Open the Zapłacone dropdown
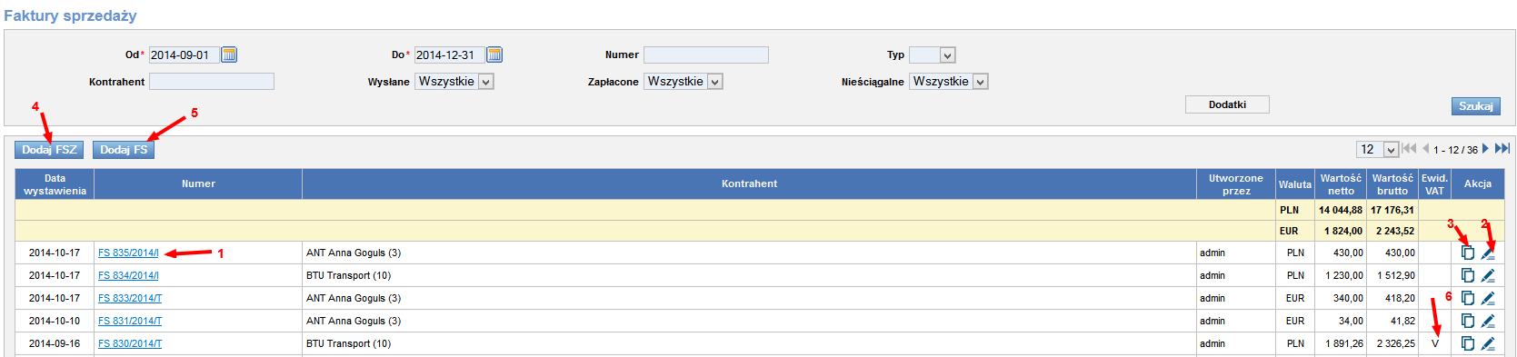Image resolution: width=1517 pixels, height=357 pixels. [684, 82]
